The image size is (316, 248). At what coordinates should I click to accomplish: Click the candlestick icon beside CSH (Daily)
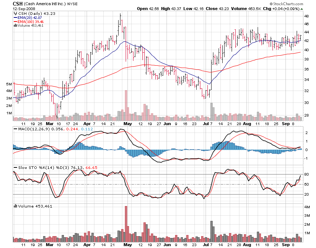tap(16, 13)
